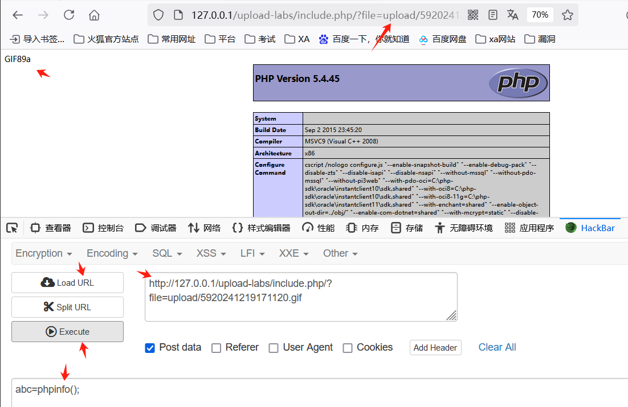This screenshot has width=628, height=407.
Task: Click the browser forward arrow
Action: tap(43, 15)
